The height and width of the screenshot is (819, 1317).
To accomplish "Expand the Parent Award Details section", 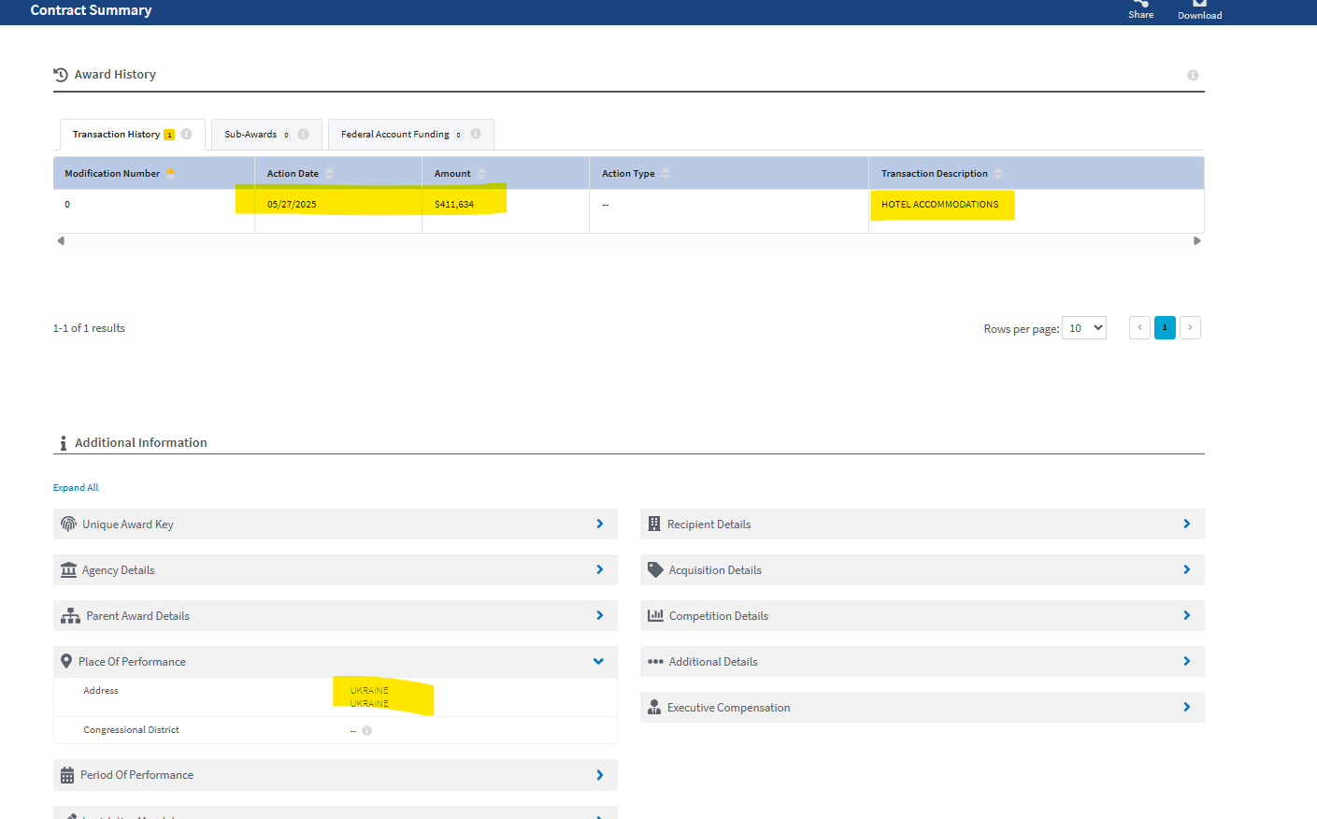I will [335, 615].
